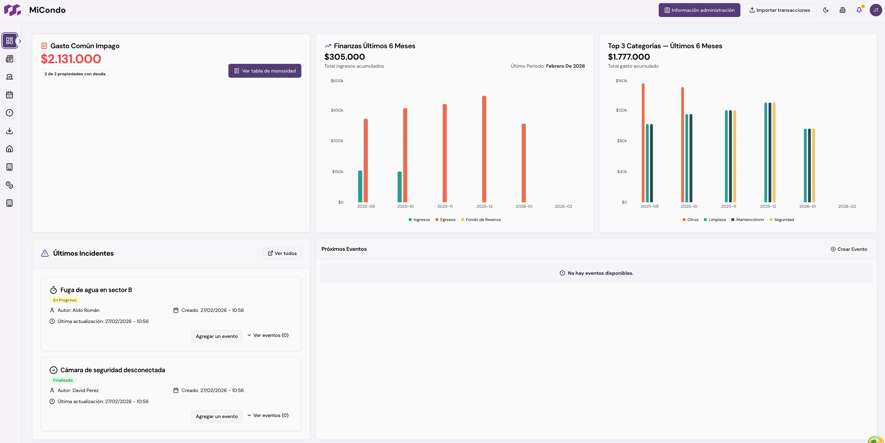Click the calendar icon in sidebar
The height and width of the screenshot is (443, 885).
click(x=10, y=95)
